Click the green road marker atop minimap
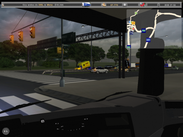Image resolution: width=183 pixels, height=137 pixels. click(x=136, y=13)
